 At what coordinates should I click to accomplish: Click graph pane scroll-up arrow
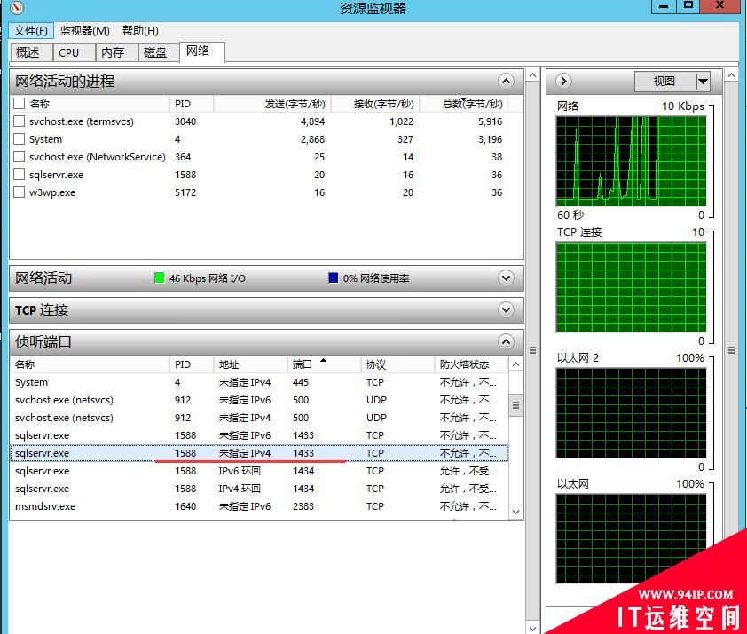pyautogui.click(x=731, y=75)
